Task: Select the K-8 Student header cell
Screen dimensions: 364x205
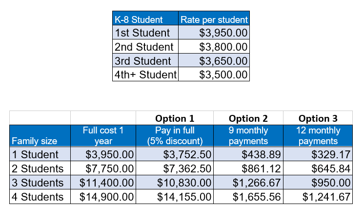Action: [x=145, y=20]
